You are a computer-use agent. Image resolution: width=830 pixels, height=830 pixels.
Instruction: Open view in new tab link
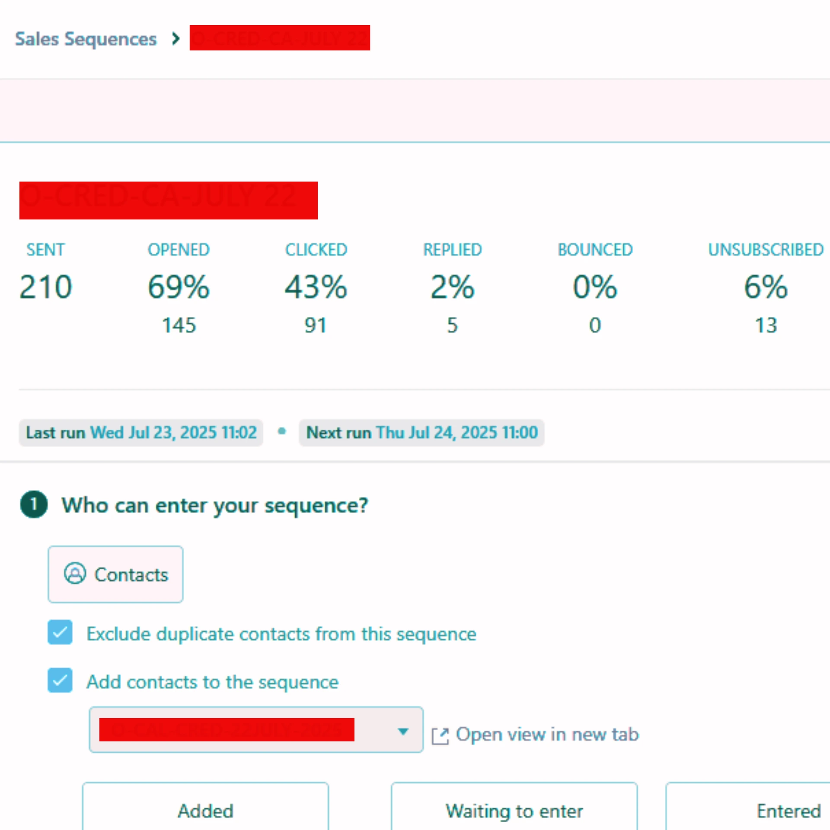[x=547, y=734]
